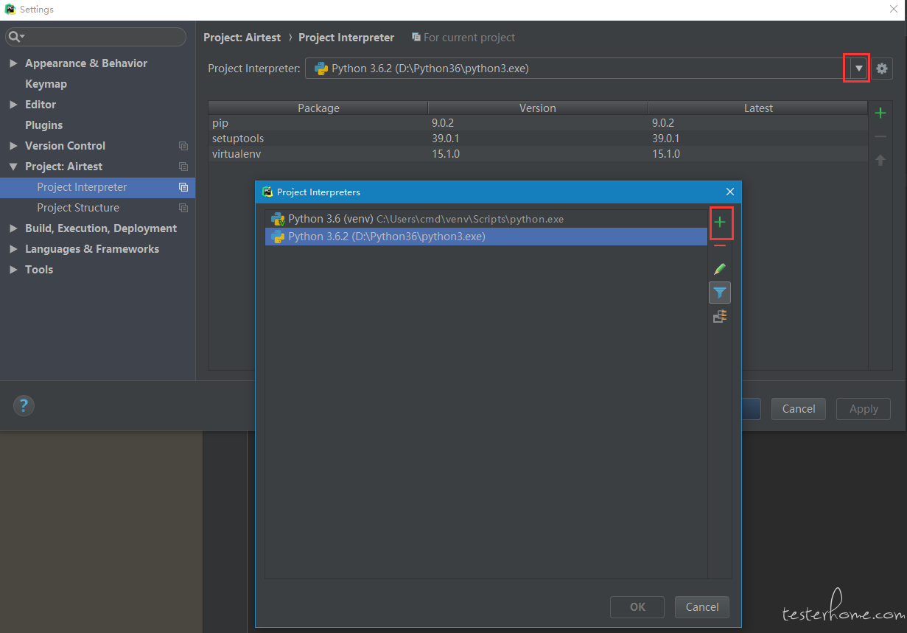Edit interpreter with the pencil icon
The width and height of the screenshot is (907, 633).
(720, 270)
